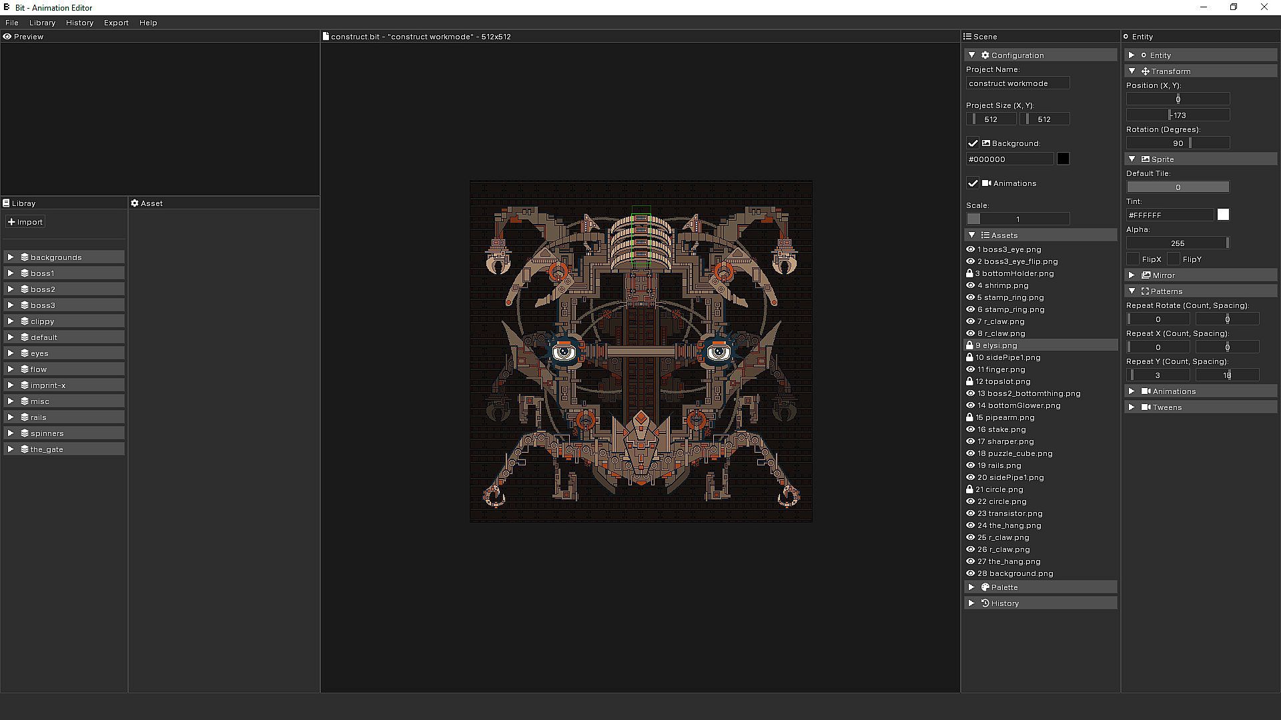Click the lock icon on bottomHolder.png
This screenshot has width=1281, height=720.
click(969, 273)
